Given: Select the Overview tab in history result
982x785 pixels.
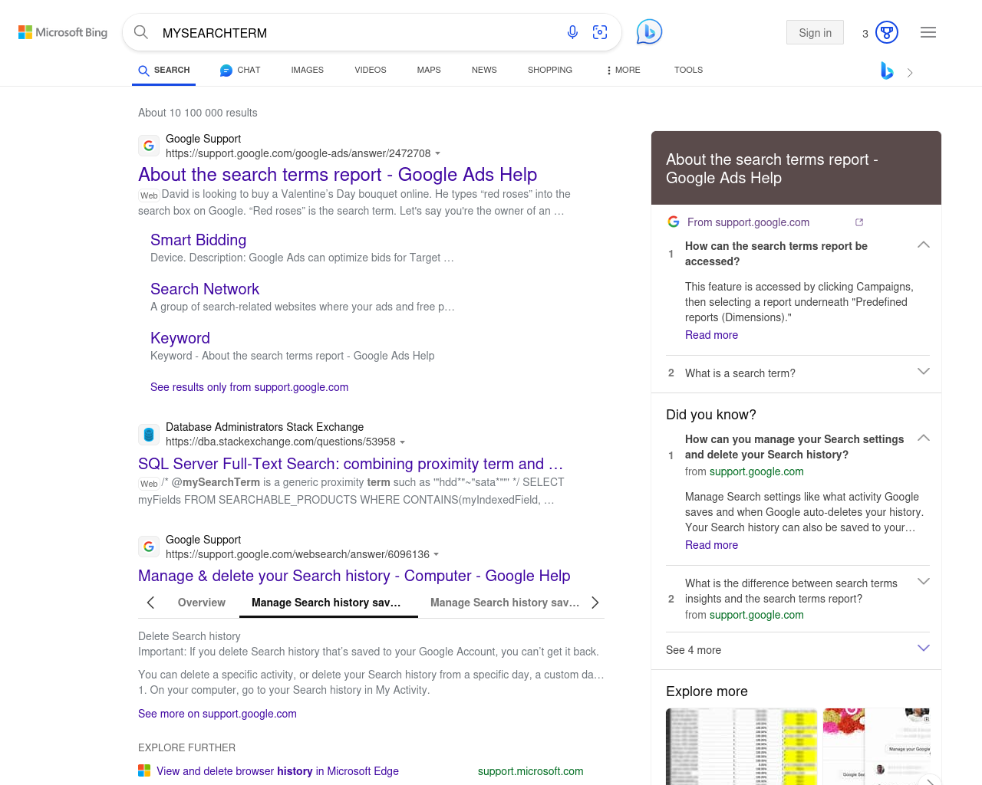Looking at the screenshot, I should 202,603.
